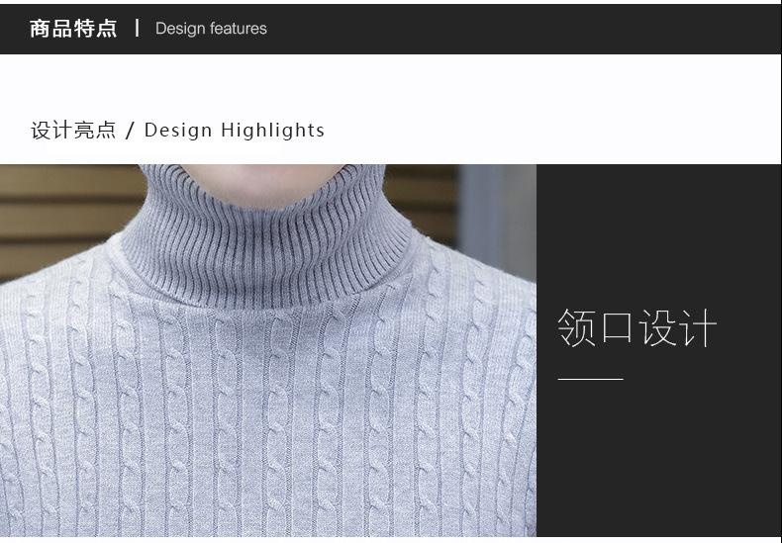Viewport: 782px width, 543px height.
Task: Select the 设计亮点 section title
Action: point(73,131)
